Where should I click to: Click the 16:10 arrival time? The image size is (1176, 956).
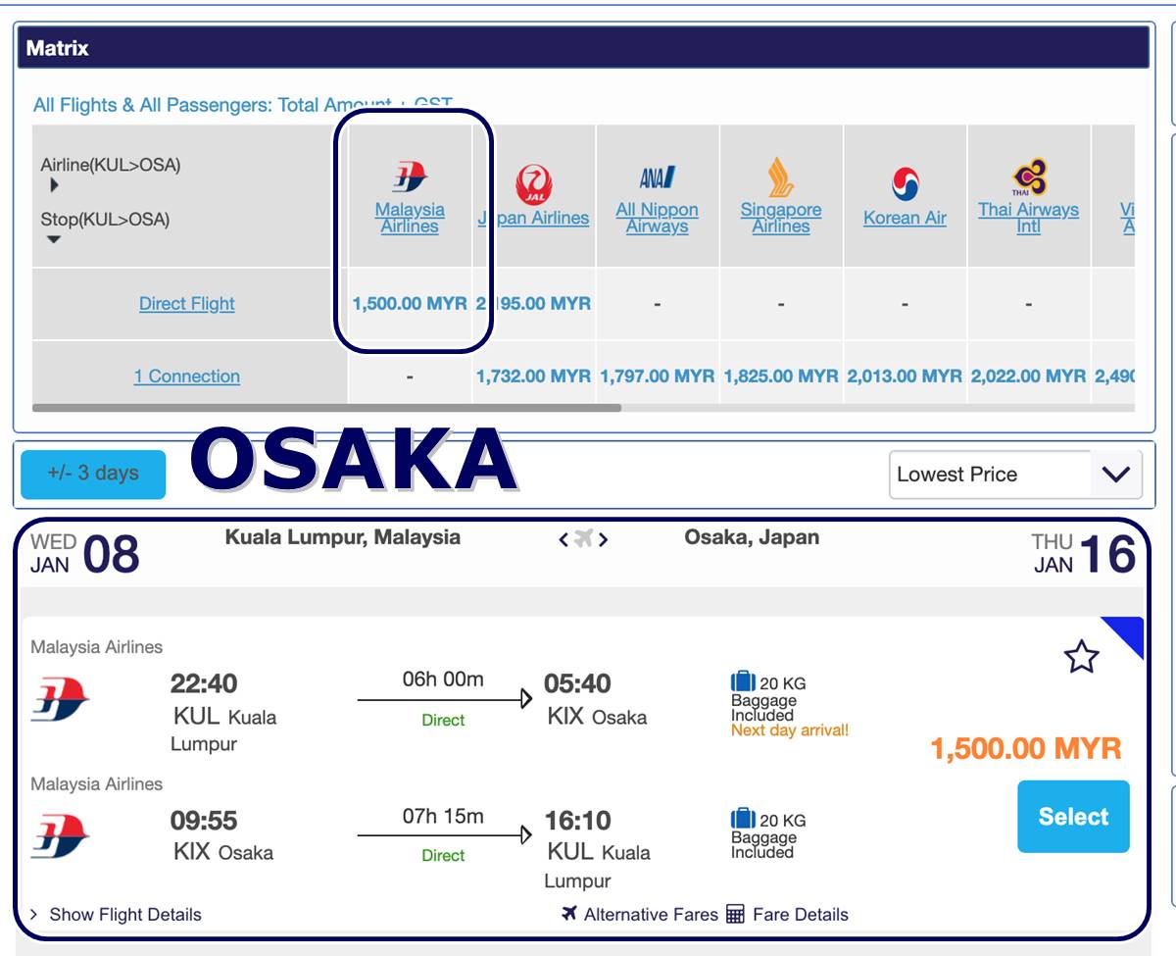tap(578, 820)
